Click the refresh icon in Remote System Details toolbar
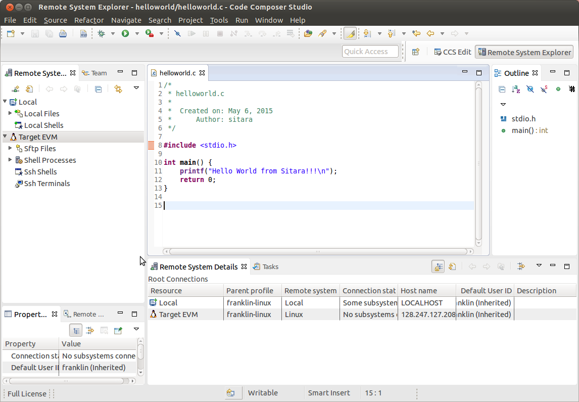Image resolution: width=579 pixels, height=402 pixels. [x=452, y=266]
